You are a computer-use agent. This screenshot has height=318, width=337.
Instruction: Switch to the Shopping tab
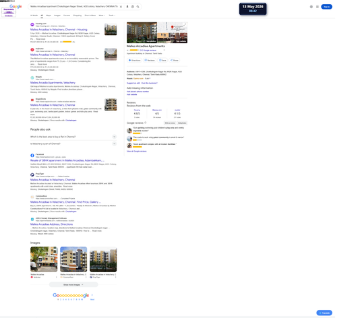coord(78,15)
